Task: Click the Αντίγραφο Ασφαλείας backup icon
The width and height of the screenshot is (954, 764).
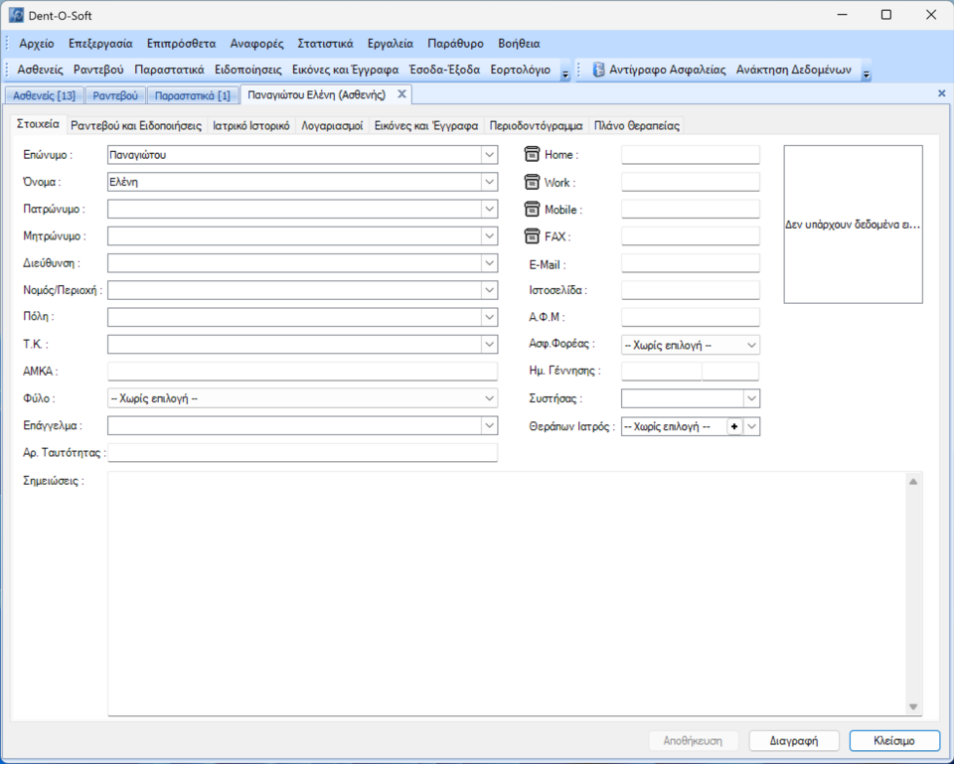Action: [x=599, y=71]
